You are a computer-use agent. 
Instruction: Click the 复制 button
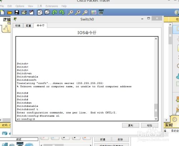[x=131, y=125]
